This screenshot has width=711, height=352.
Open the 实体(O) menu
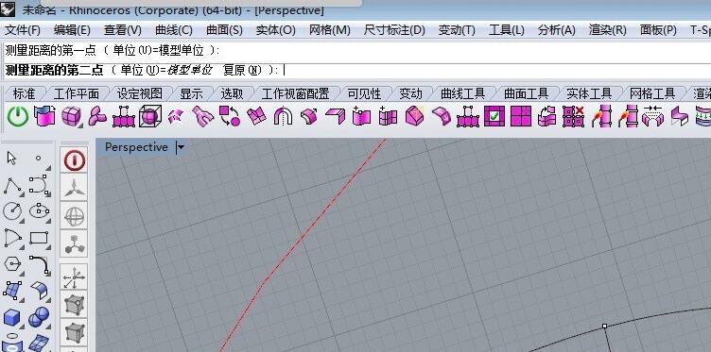point(276,30)
